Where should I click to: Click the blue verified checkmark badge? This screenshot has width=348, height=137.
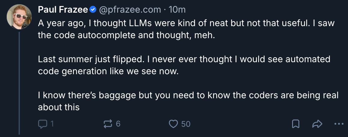pyautogui.click(x=93, y=10)
